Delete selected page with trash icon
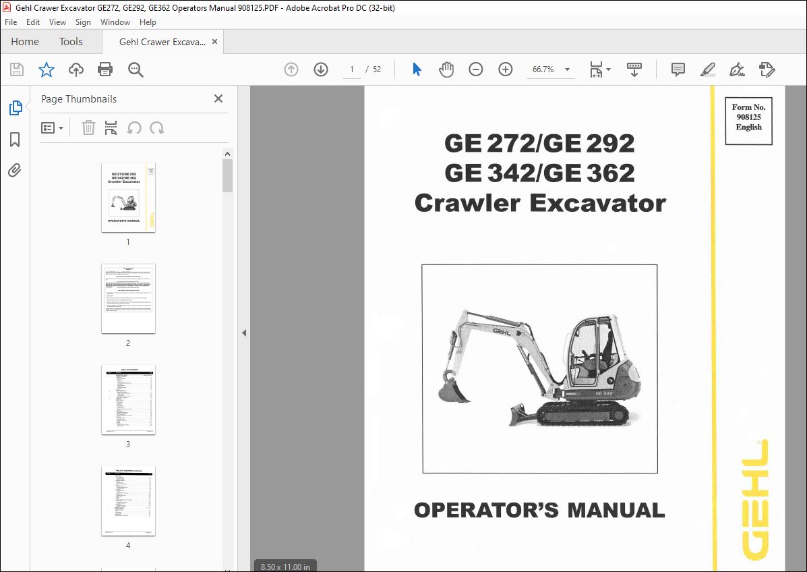 (88, 127)
